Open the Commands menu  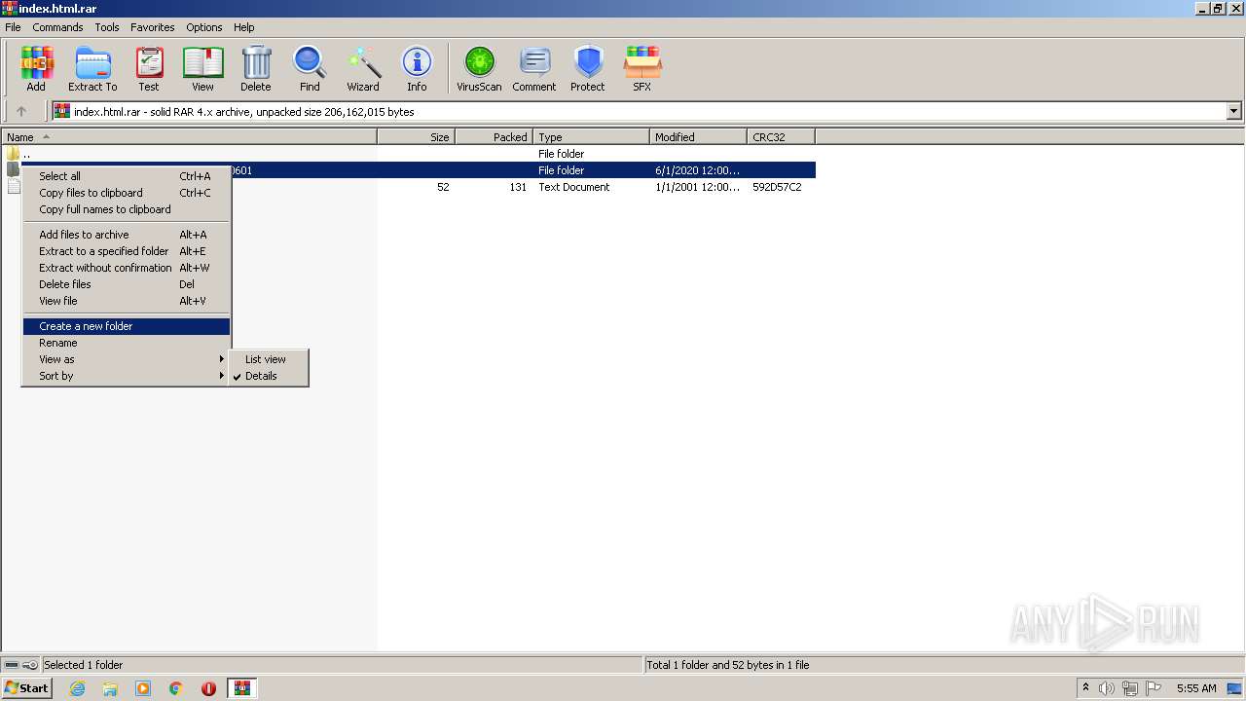point(57,27)
